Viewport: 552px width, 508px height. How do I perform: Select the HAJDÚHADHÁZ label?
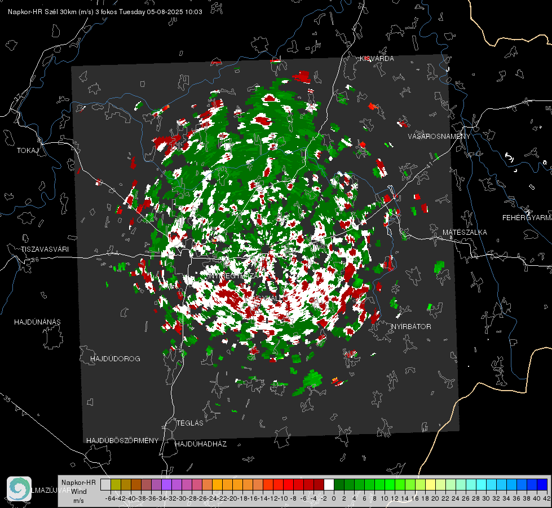click(201, 444)
